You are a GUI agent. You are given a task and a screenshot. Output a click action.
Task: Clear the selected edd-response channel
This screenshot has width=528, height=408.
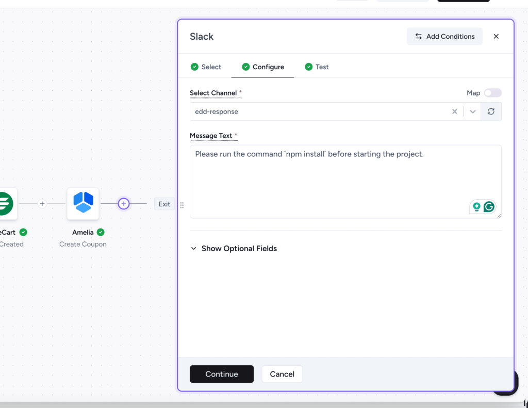click(454, 111)
